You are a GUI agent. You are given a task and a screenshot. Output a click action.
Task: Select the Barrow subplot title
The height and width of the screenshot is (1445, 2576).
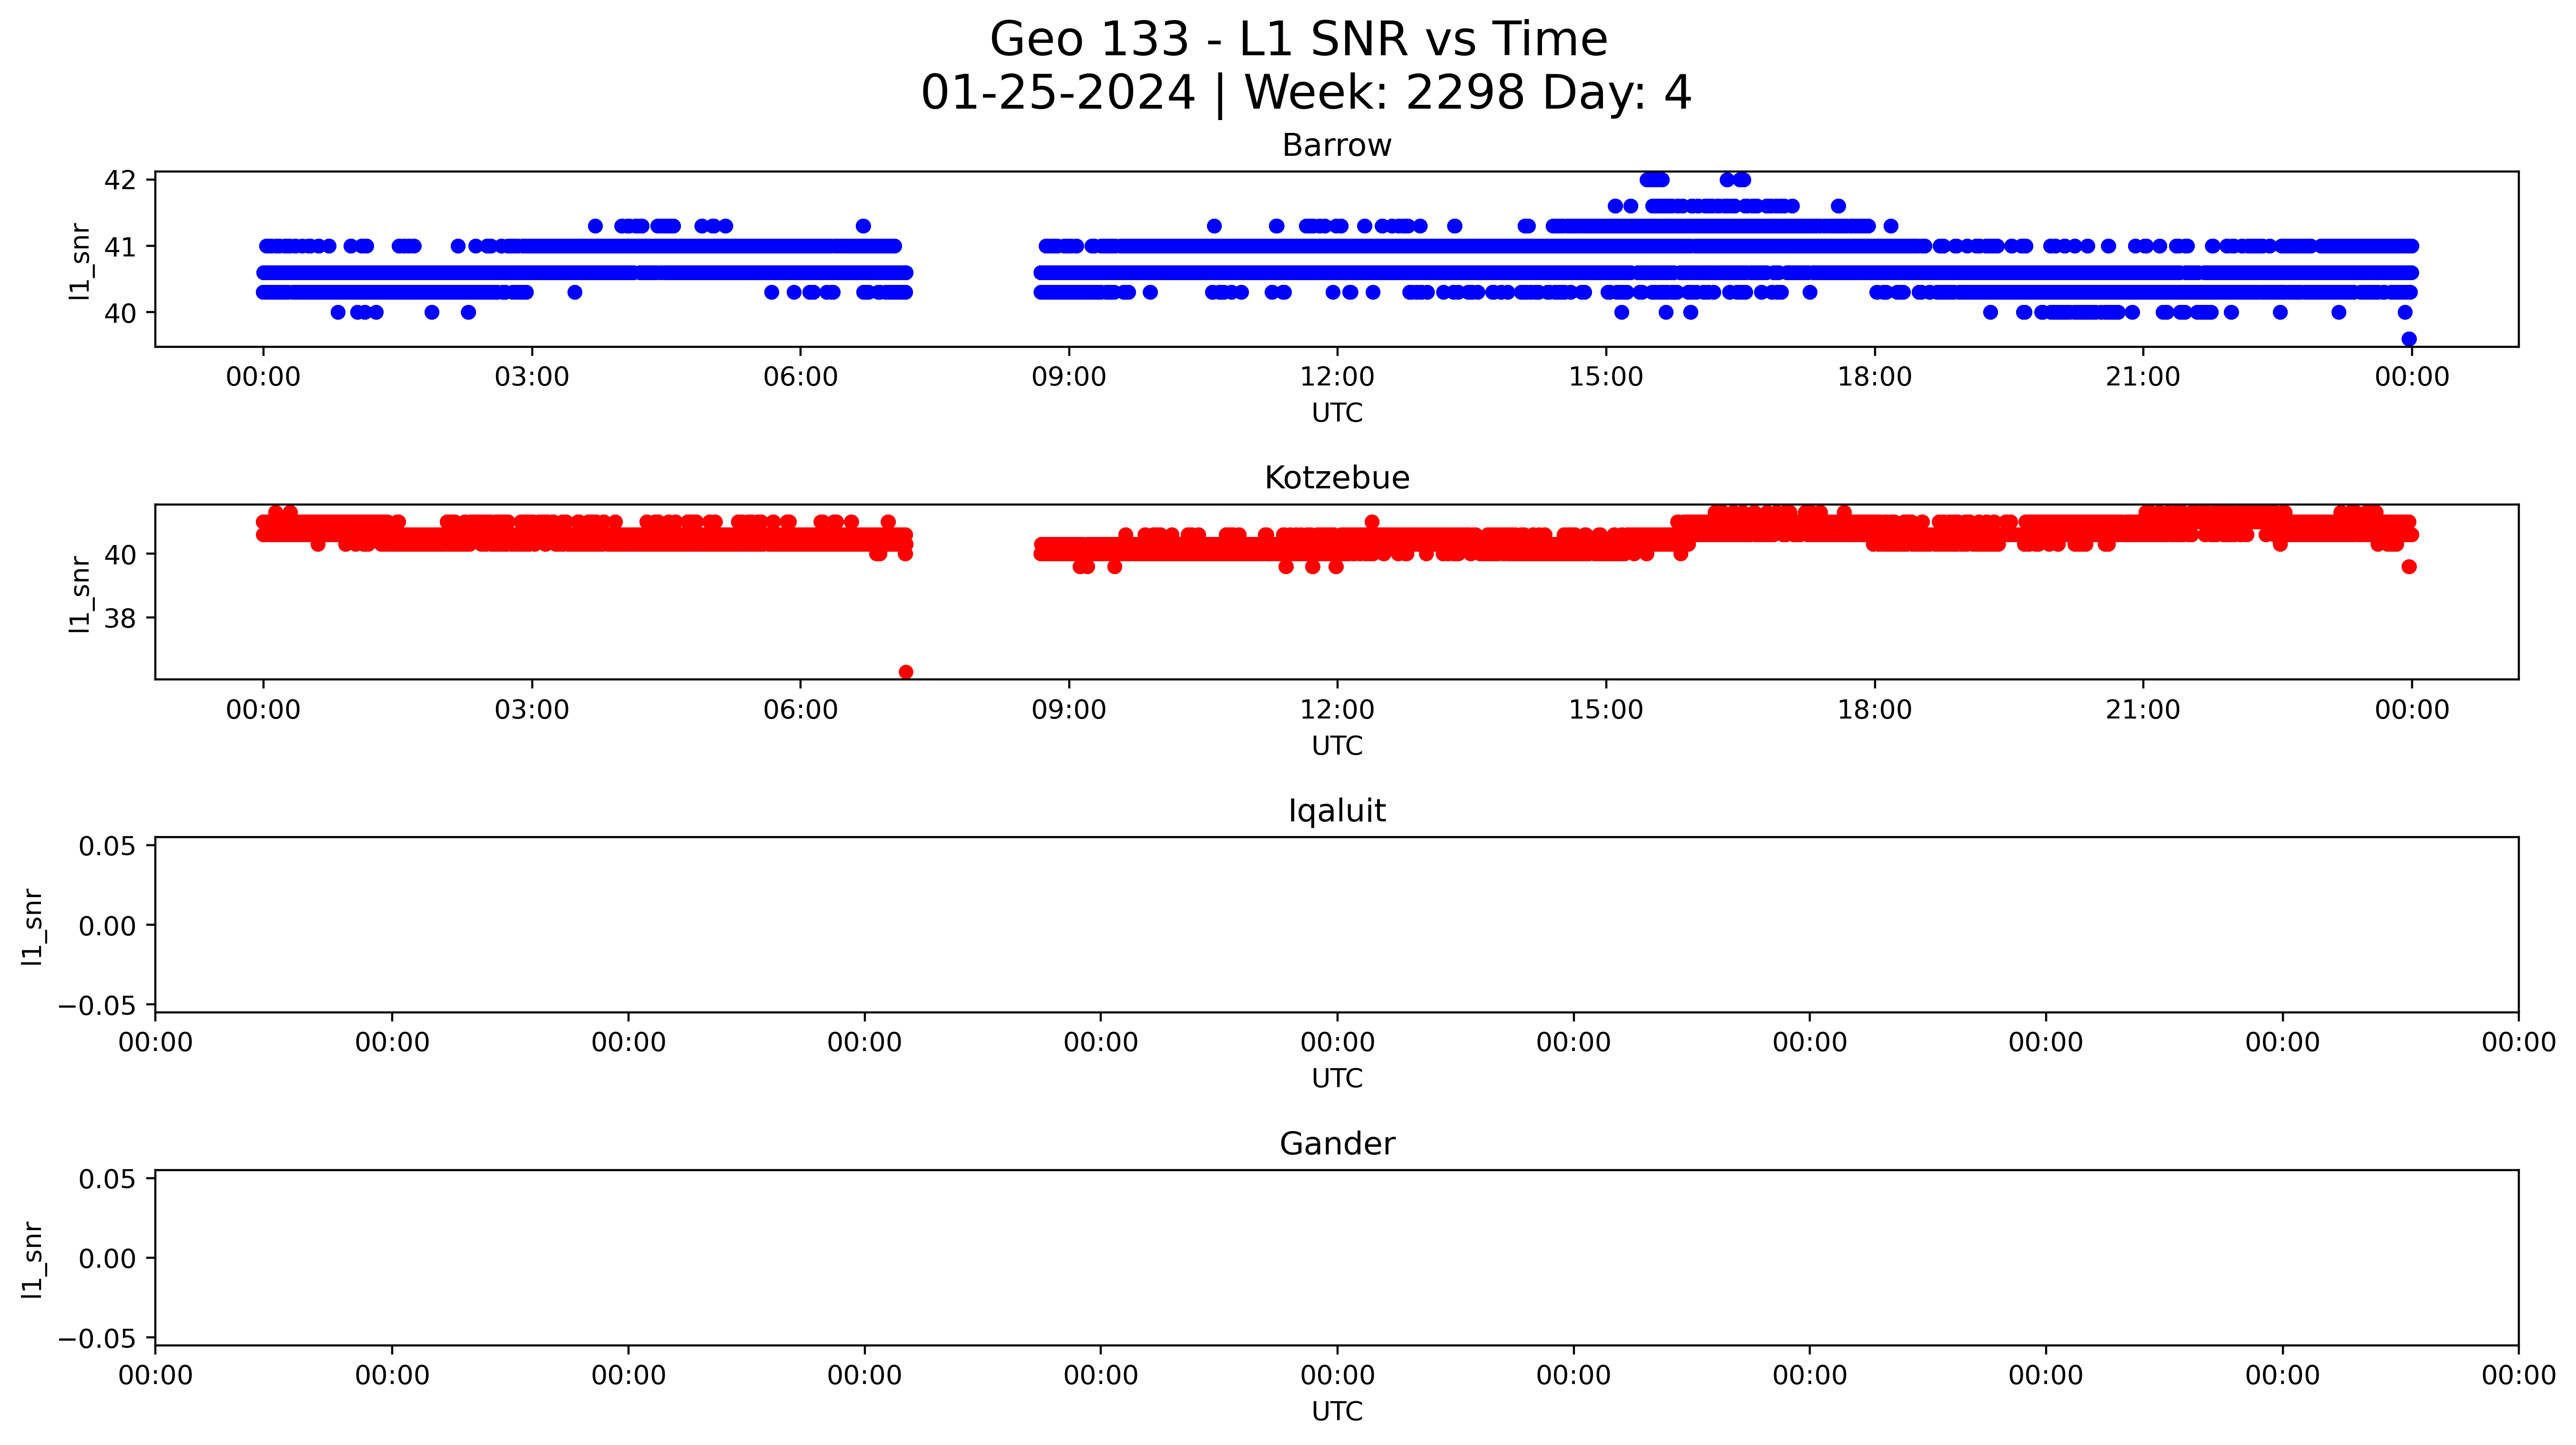tap(1337, 146)
